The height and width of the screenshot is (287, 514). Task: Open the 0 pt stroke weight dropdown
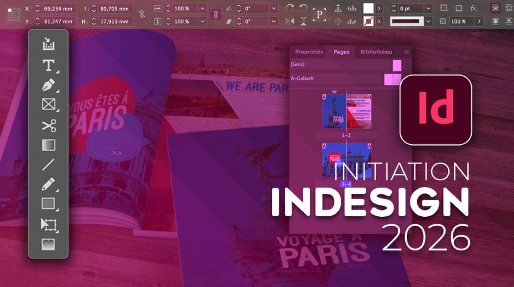428,8
